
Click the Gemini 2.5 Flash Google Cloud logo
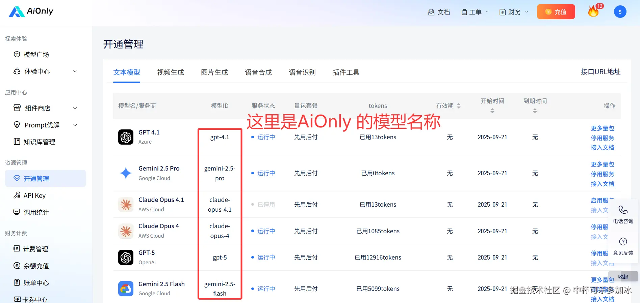point(126,289)
